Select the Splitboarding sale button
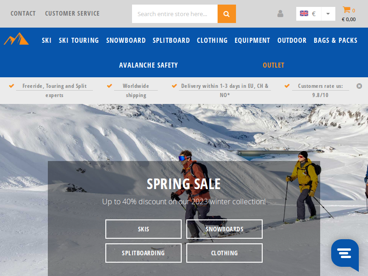The width and height of the screenshot is (368, 276). pyautogui.click(x=144, y=253)
